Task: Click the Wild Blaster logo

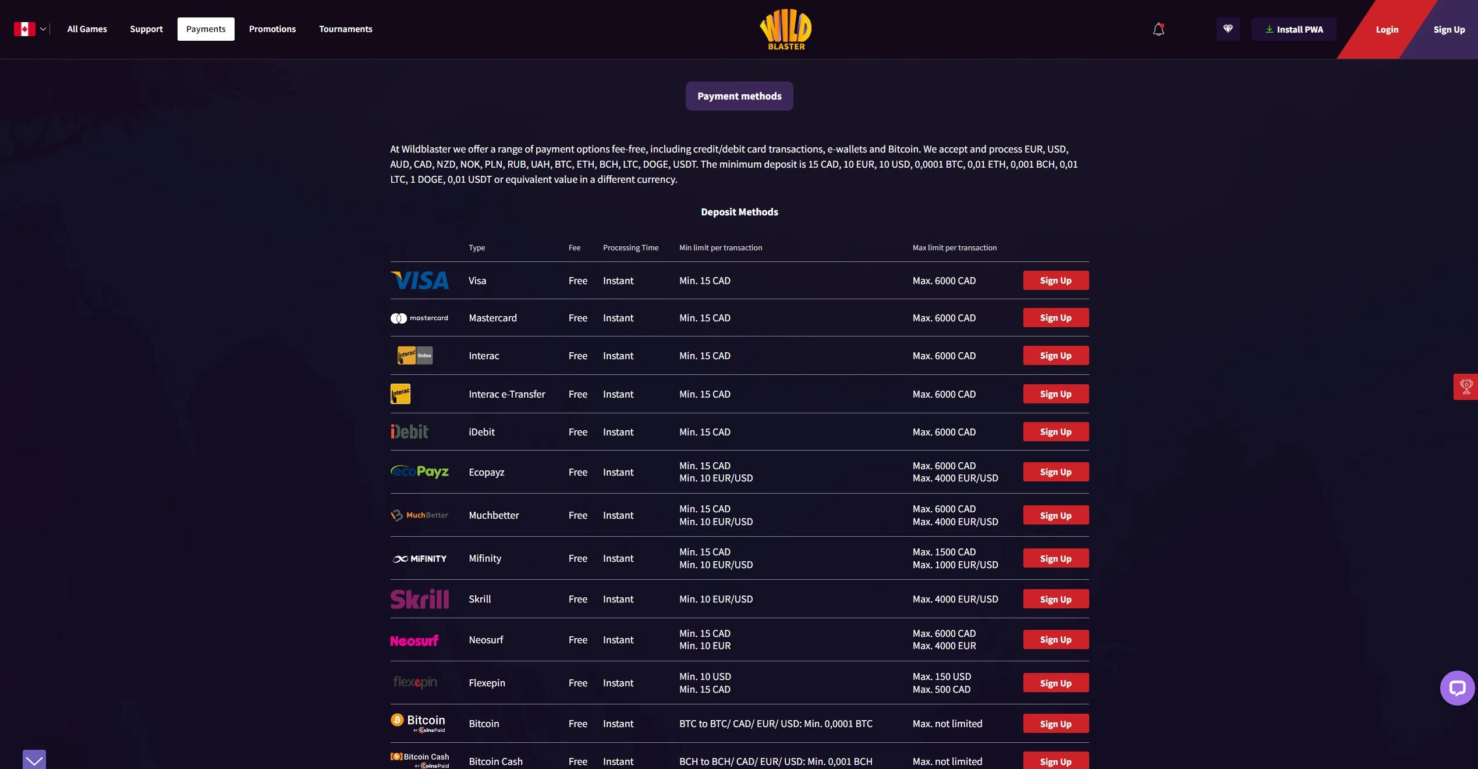Action: pyautogui.click(x=786, y=29)
